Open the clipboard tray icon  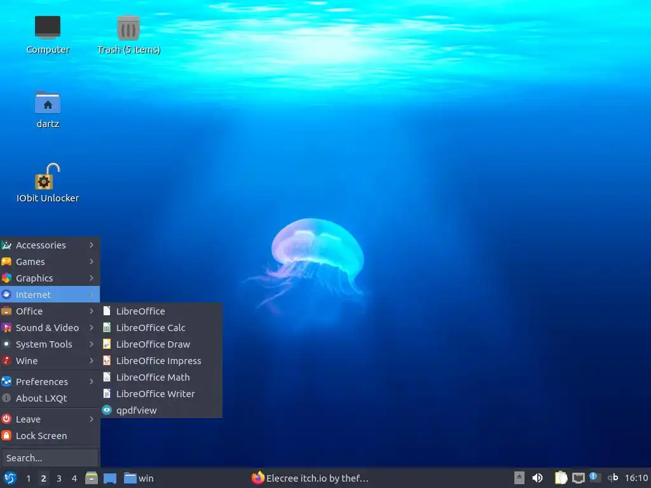561,478
